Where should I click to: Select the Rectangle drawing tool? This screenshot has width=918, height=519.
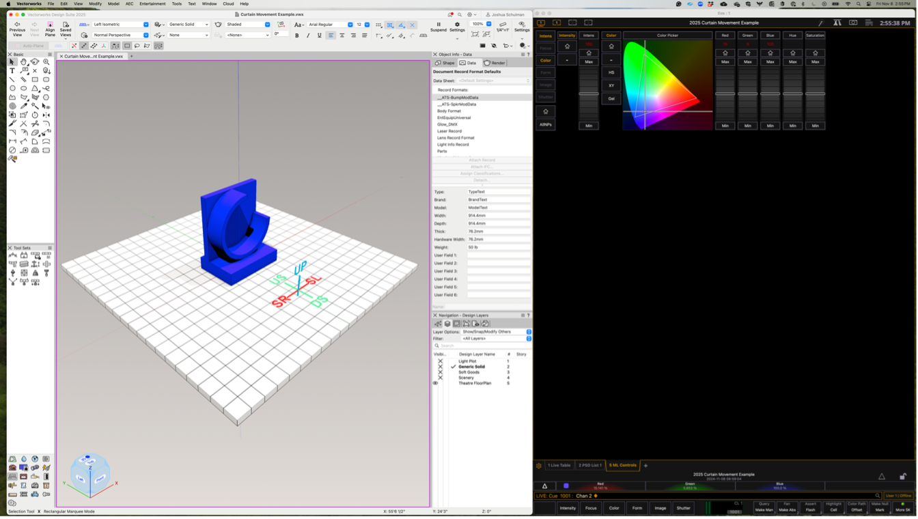pyautogui.click(x=35, y=79)
